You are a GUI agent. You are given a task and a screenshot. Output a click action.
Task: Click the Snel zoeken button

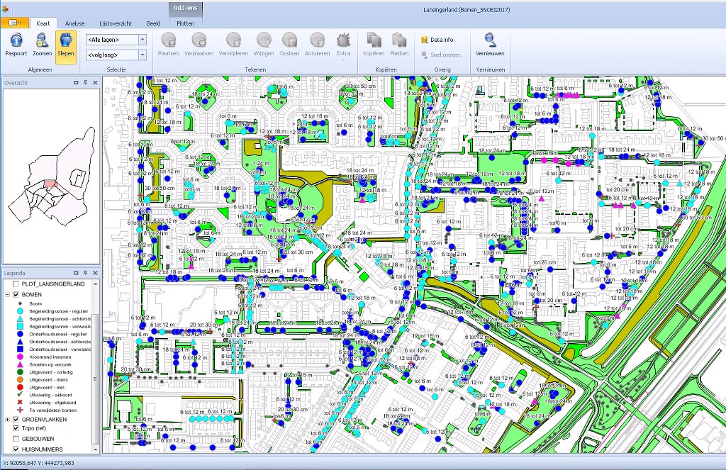point(443,54)
